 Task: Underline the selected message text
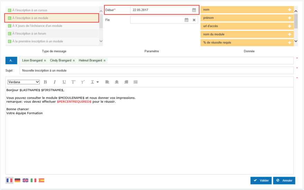[64, 82]
